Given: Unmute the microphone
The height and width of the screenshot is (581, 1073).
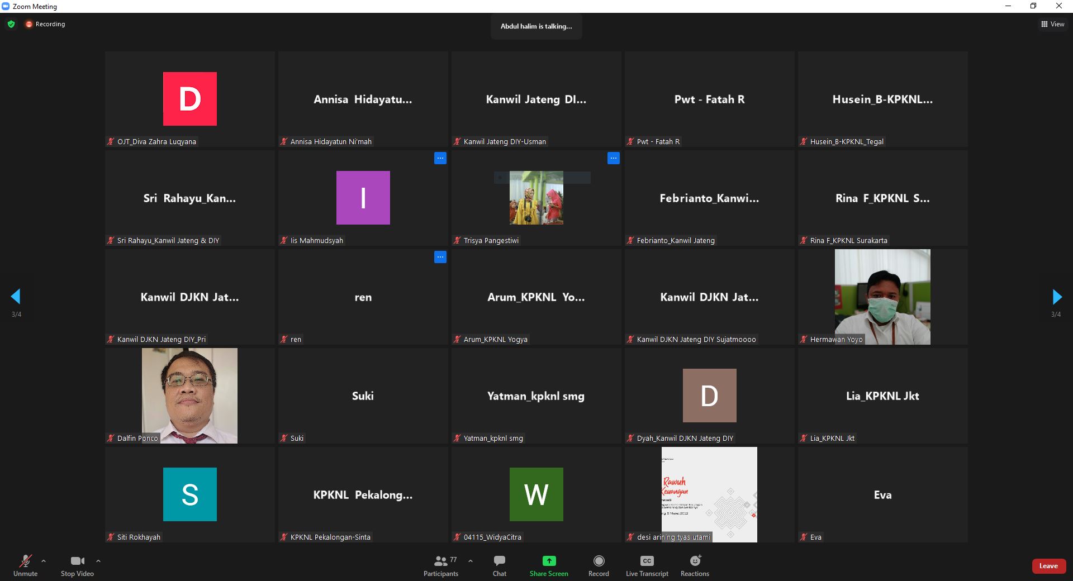Looking at the screenshot, I should (x=25, y=565).
